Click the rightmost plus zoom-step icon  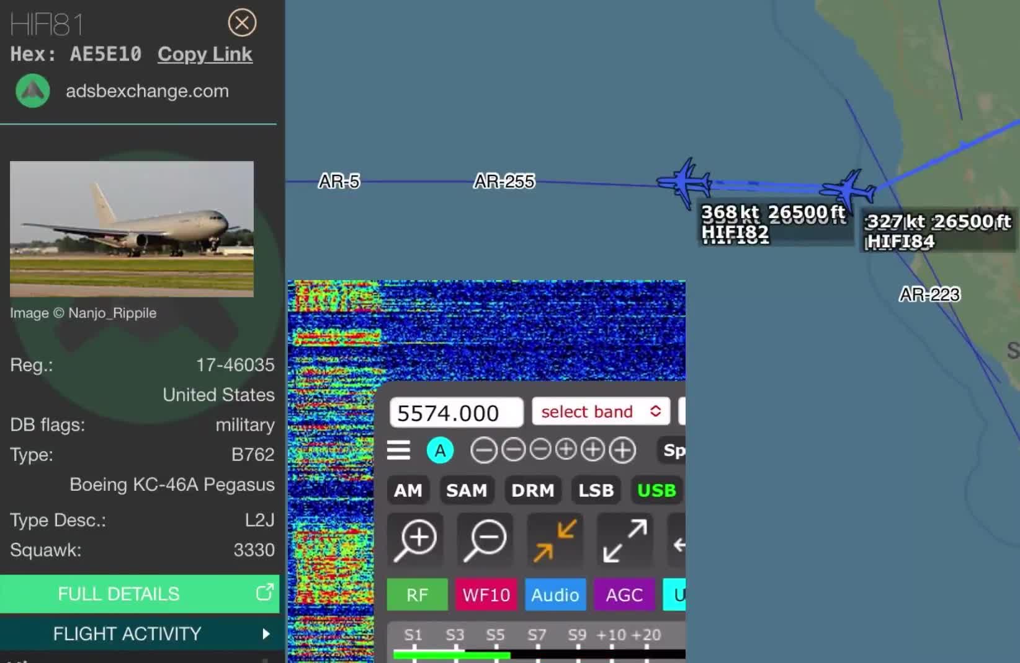pyautogui.click(x=622, y=450)
